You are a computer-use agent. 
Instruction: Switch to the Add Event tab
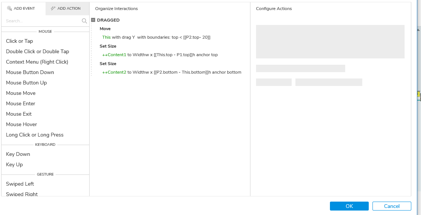(x=24, y=9)
